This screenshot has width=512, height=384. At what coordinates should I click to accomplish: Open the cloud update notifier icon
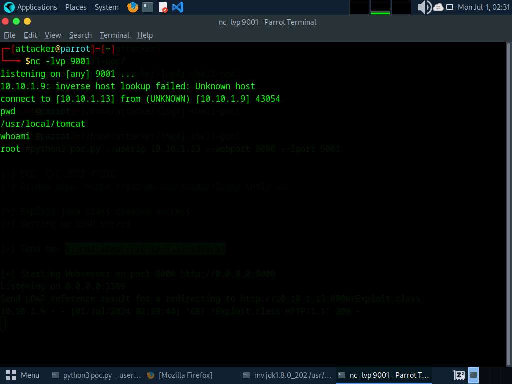(439, 7)
